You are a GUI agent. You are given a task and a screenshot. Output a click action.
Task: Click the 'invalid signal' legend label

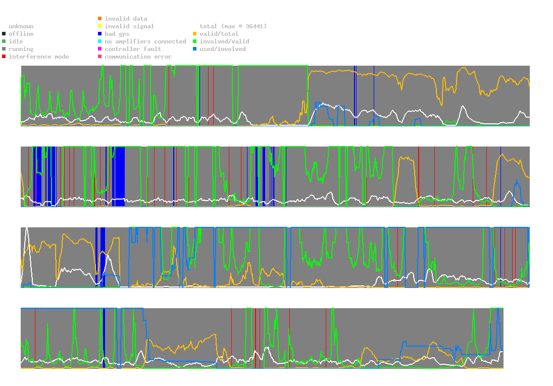[129, 26]
